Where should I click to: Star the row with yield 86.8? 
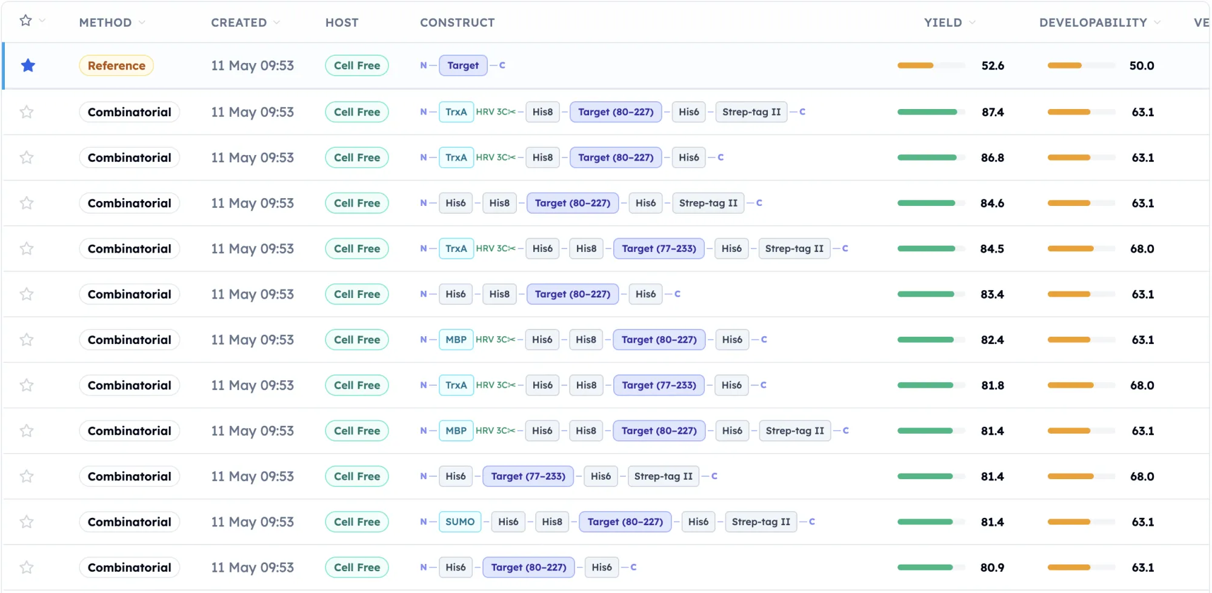[27, 157]
